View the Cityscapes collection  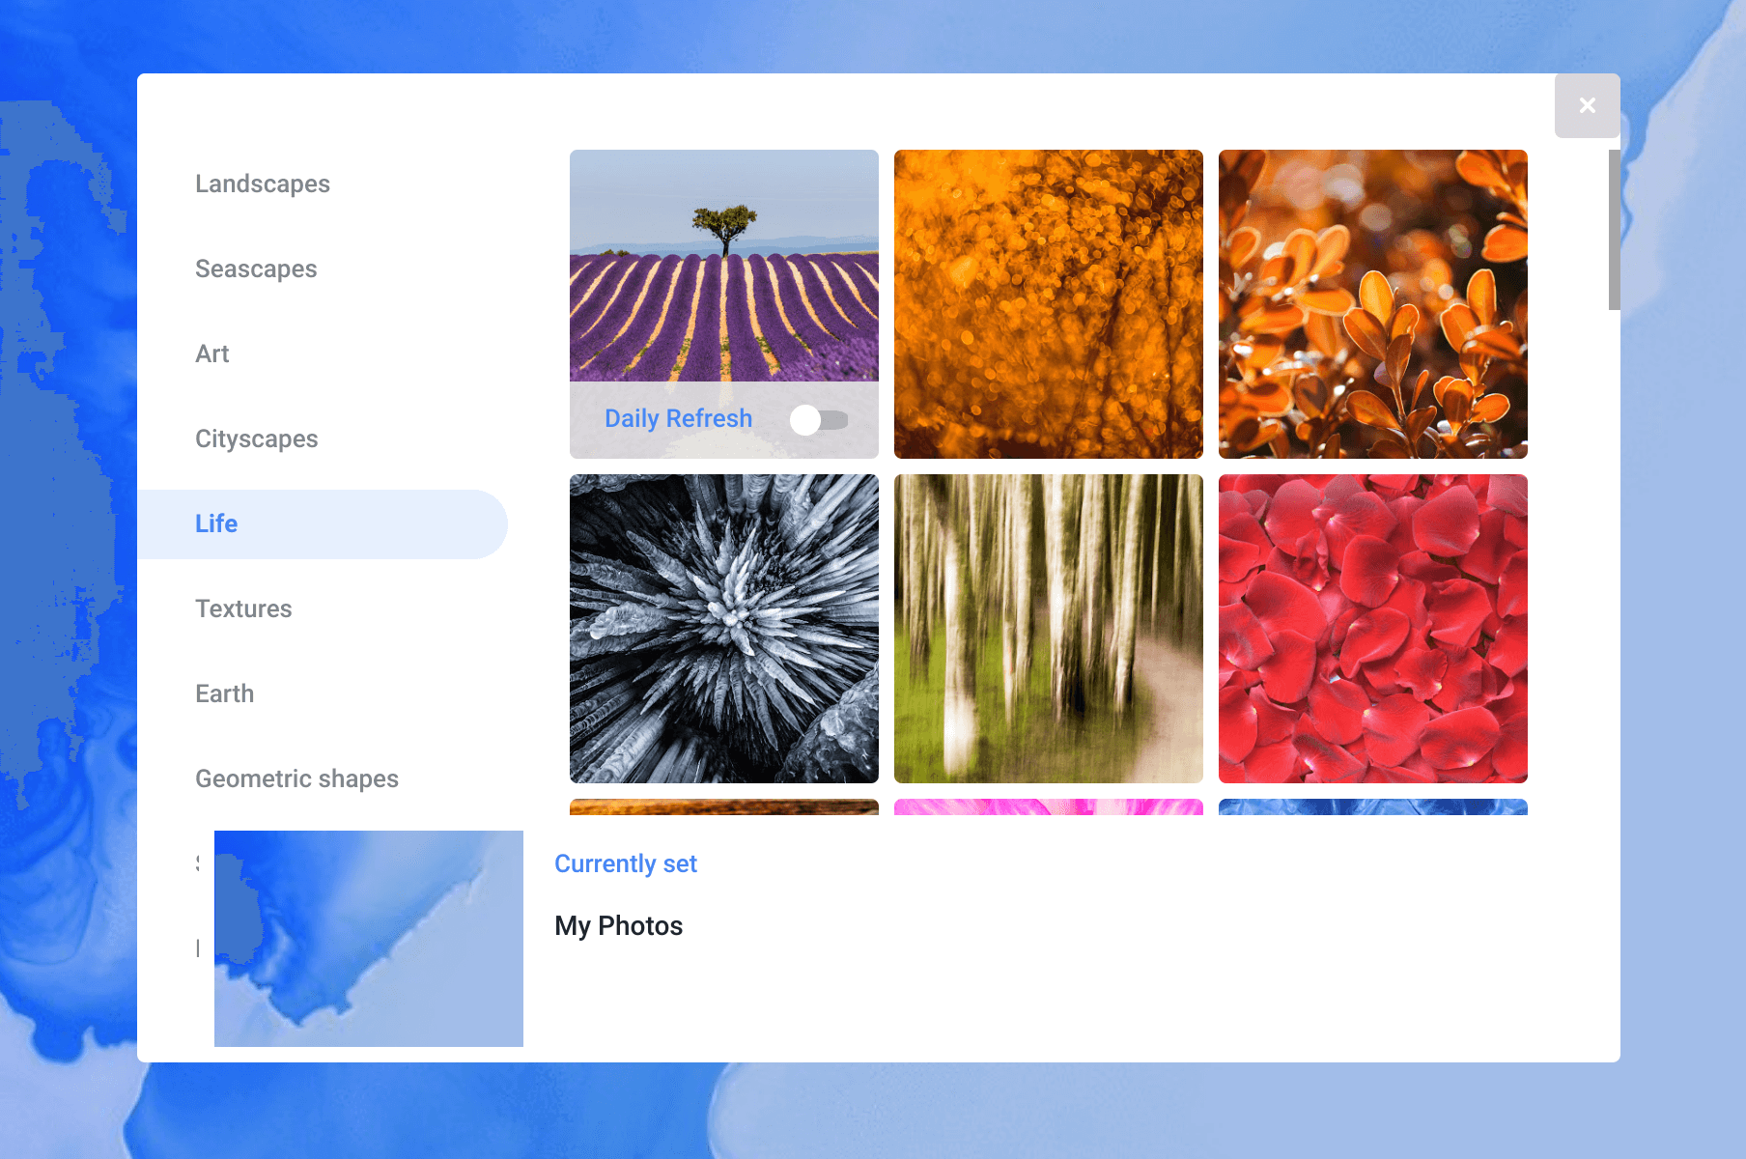257,438
